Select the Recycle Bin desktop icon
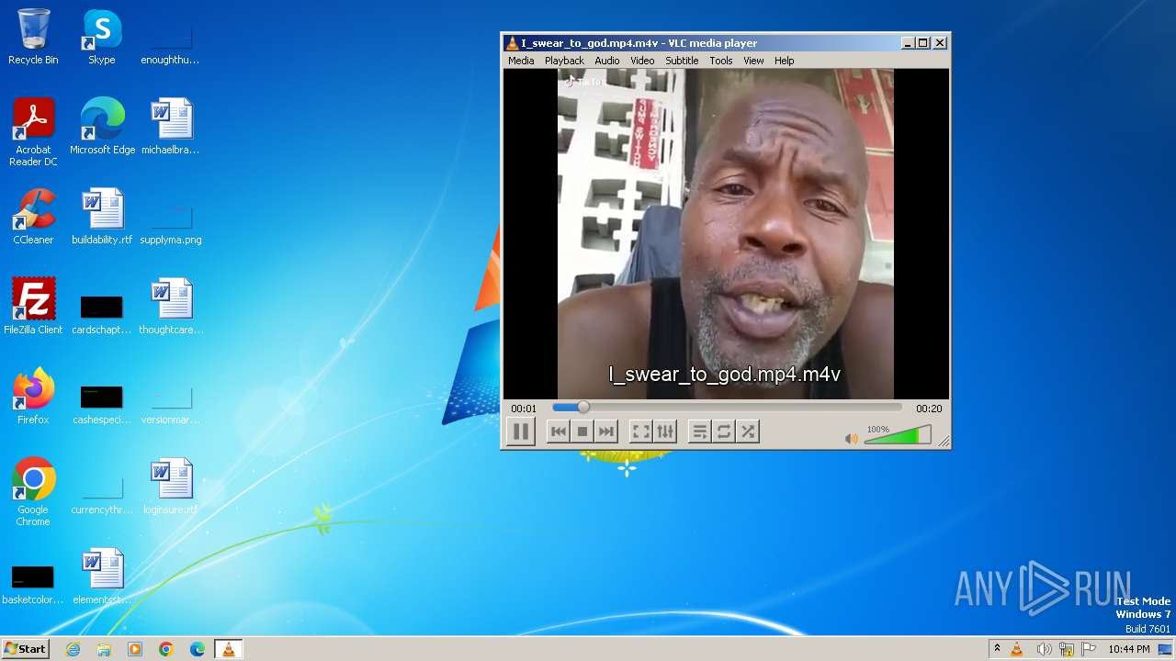Image resolution: width=1176 pixels, height=661 pixels. [33, 38]
